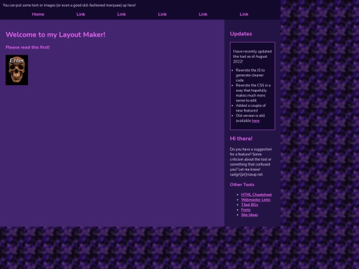
Task: Click 'Added a couple of new features!' bullet
Action: 251,108
